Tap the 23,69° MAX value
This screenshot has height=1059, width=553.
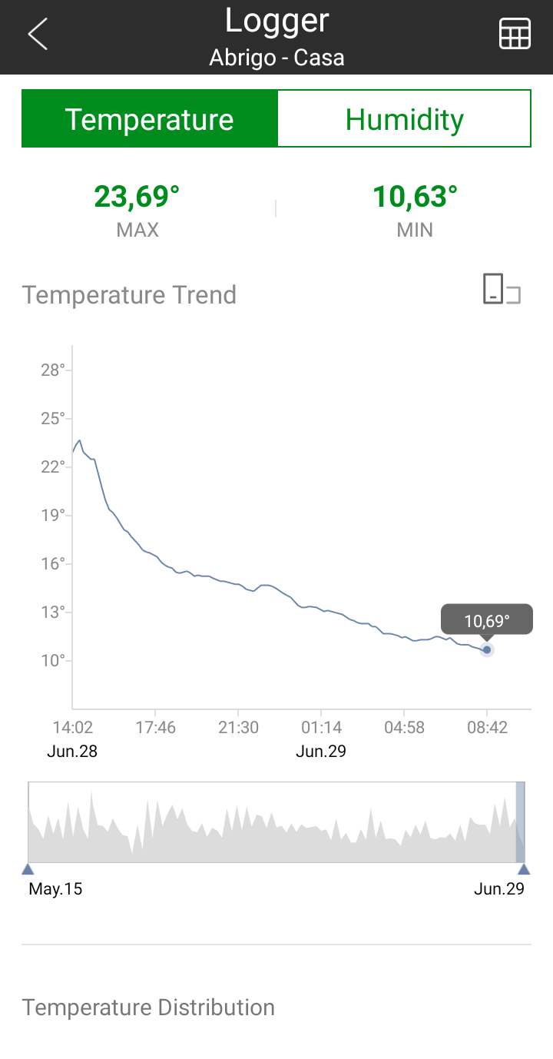[137, 197]
